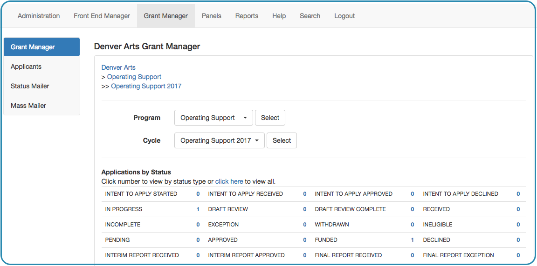Click the Denver Arts Grant Manager heading

(x=147, y=47)
